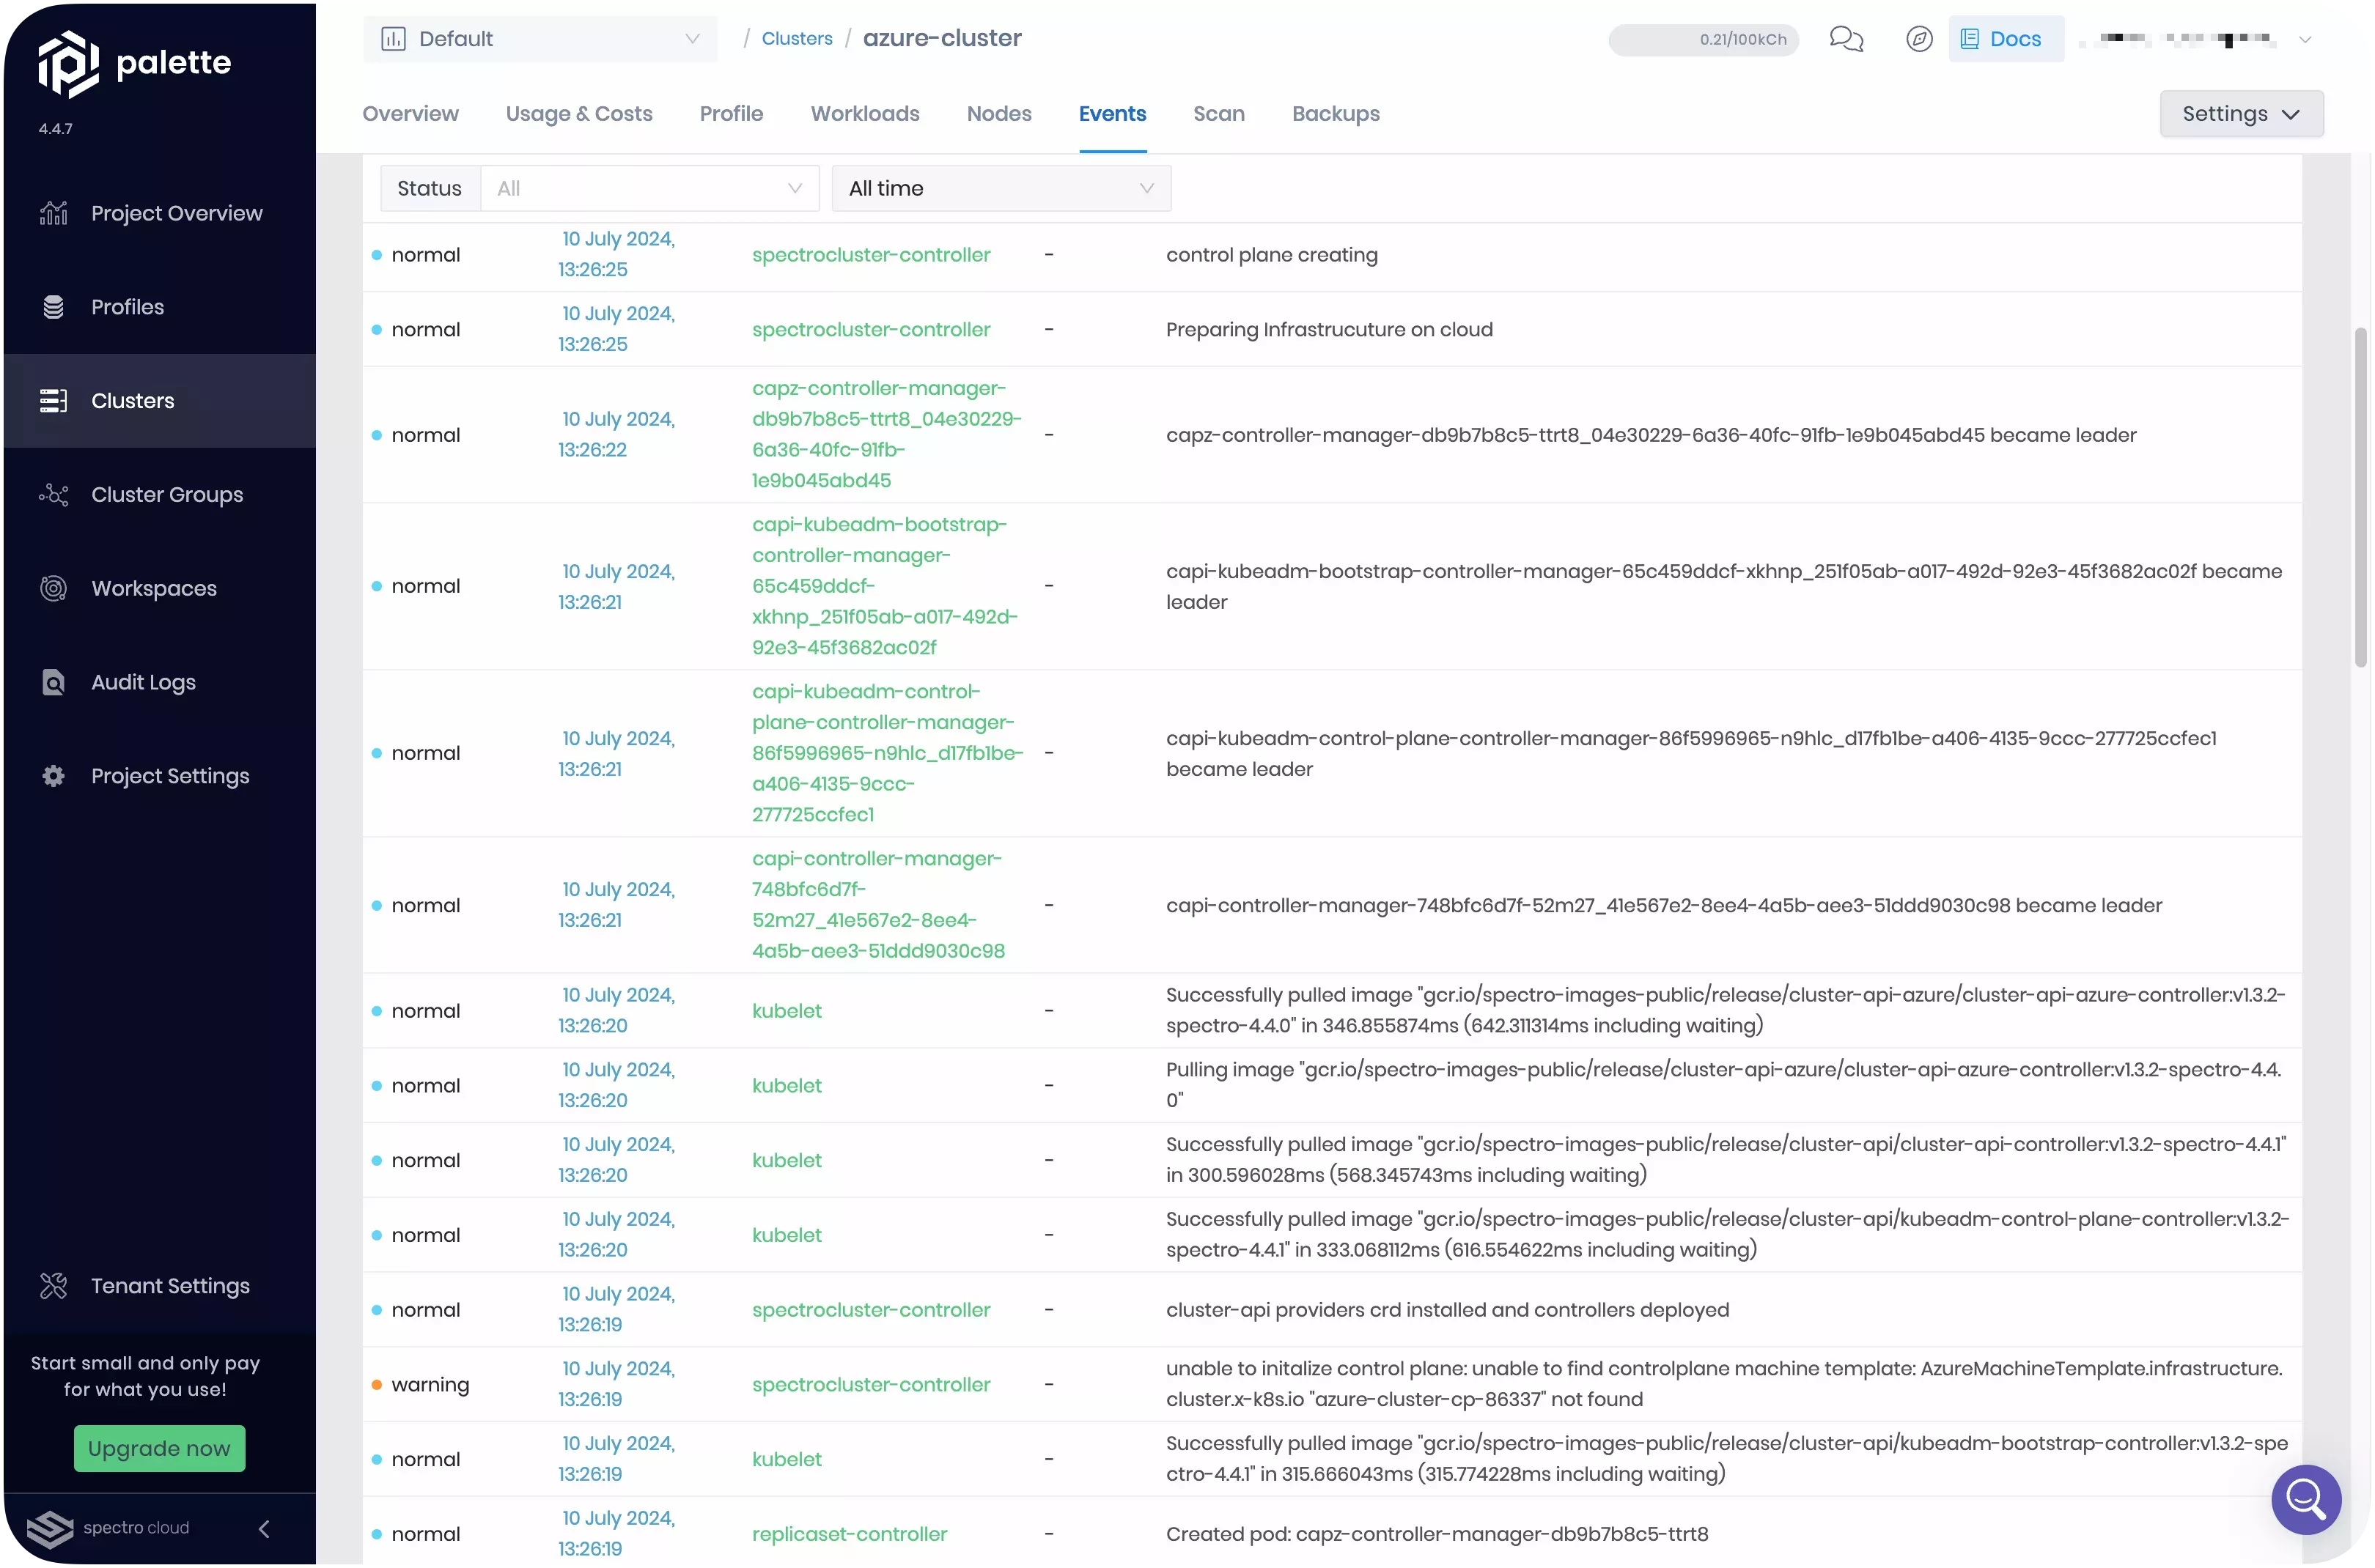Click the Audit Logs icon
The image size is (2375, 1568).
point(54,683)
